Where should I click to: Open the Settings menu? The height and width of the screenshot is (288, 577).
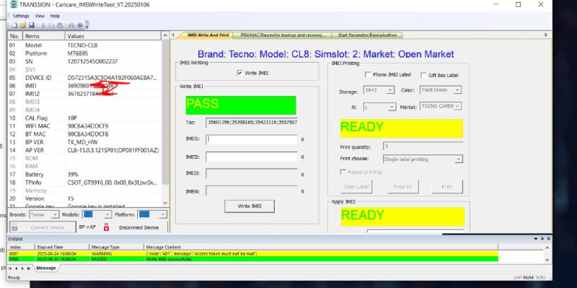coord(21,16)
